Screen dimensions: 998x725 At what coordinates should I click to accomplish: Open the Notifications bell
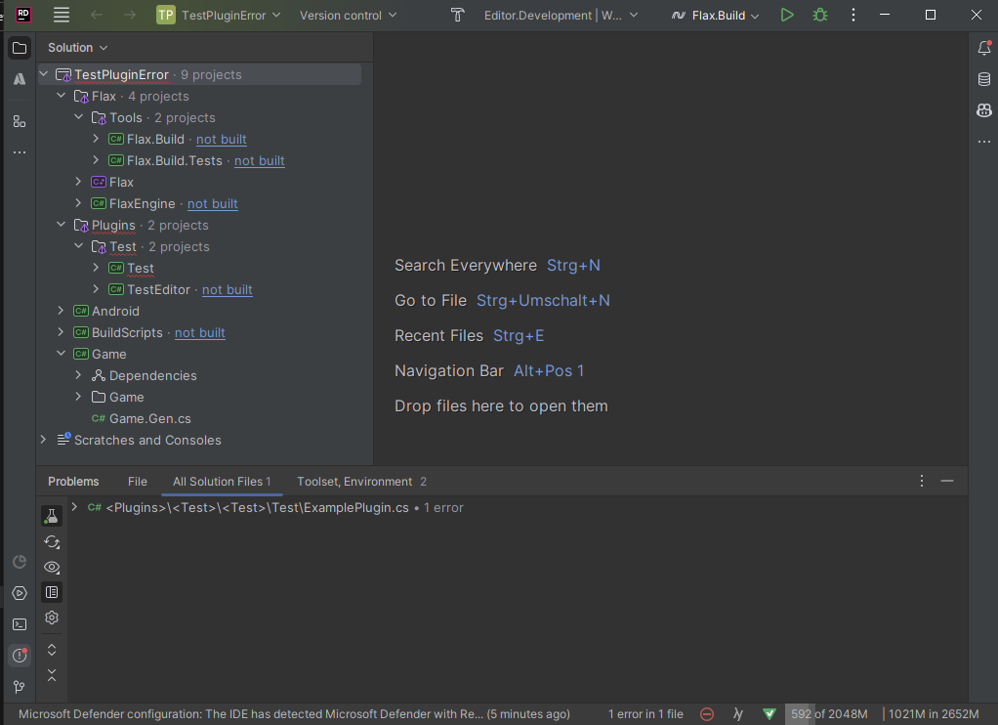coord(983,47)
